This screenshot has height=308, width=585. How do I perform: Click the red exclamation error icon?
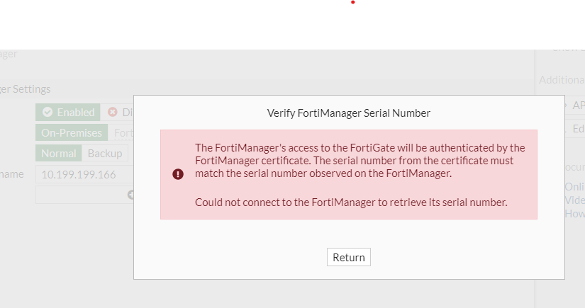tap(178, 174)
